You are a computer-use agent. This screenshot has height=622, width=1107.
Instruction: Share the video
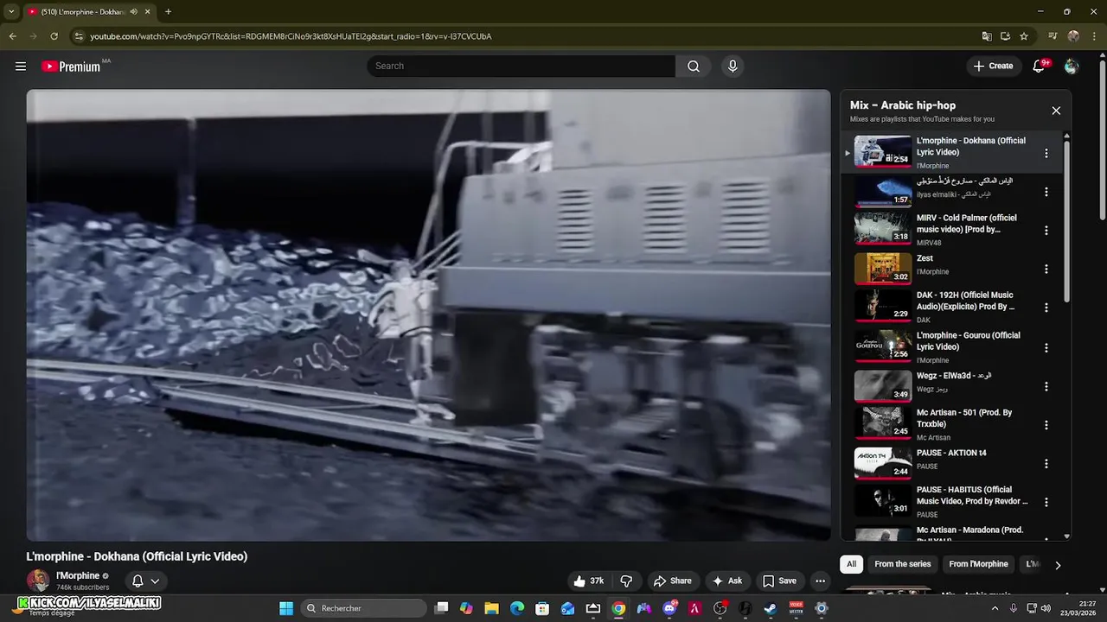[672, 581]
